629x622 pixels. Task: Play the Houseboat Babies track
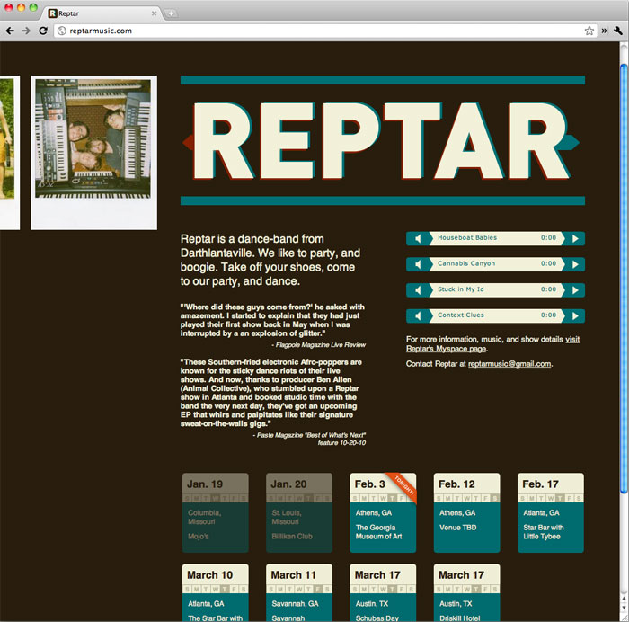coord(575,238)
